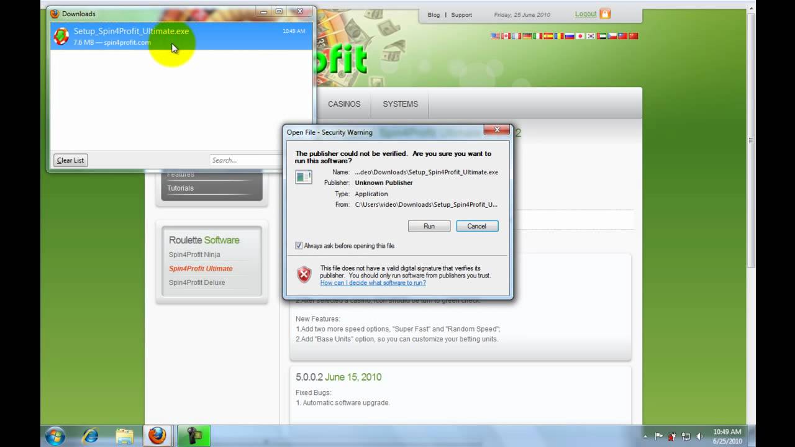This screenshot has height=447, width=795.
Task: Click the Blog link in the header
Action: 434,15
